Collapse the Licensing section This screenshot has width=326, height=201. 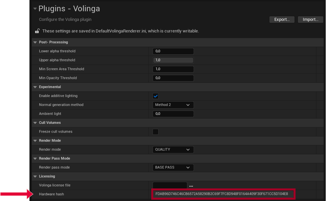click(35, 176)
